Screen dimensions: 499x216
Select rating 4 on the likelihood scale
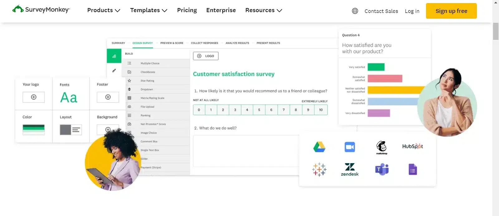click(247, 110)
